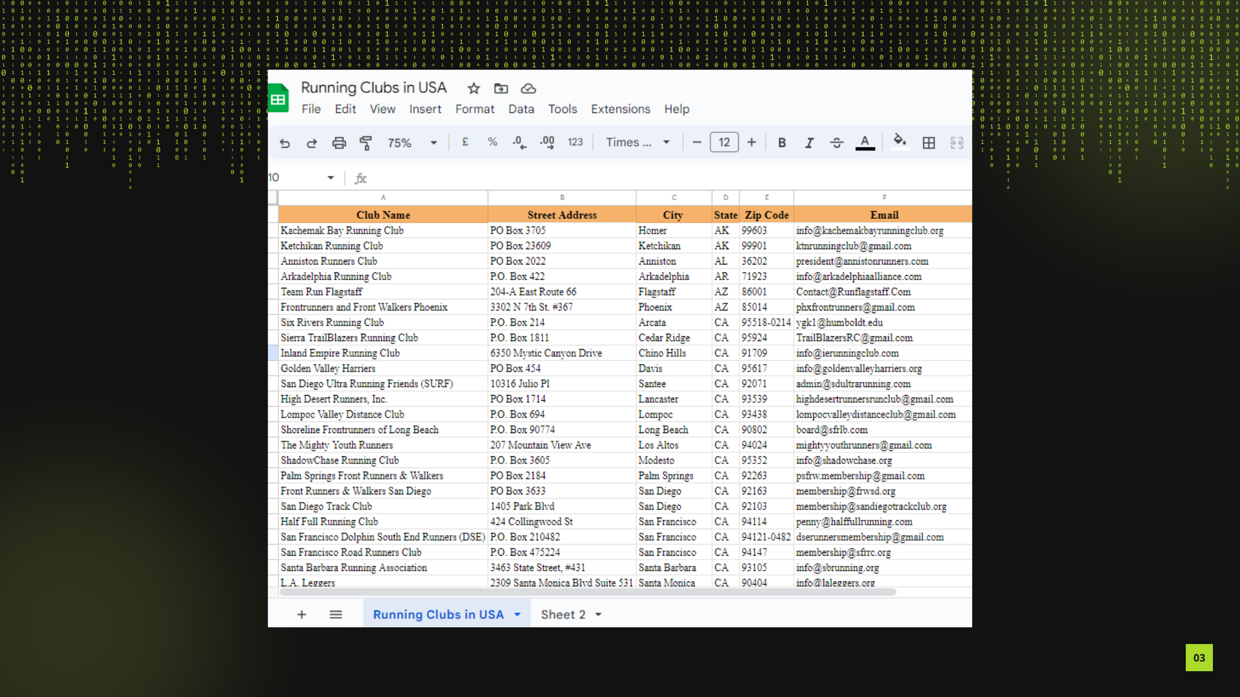
Task: Click the move to folder icon
Action: (501, 88)
